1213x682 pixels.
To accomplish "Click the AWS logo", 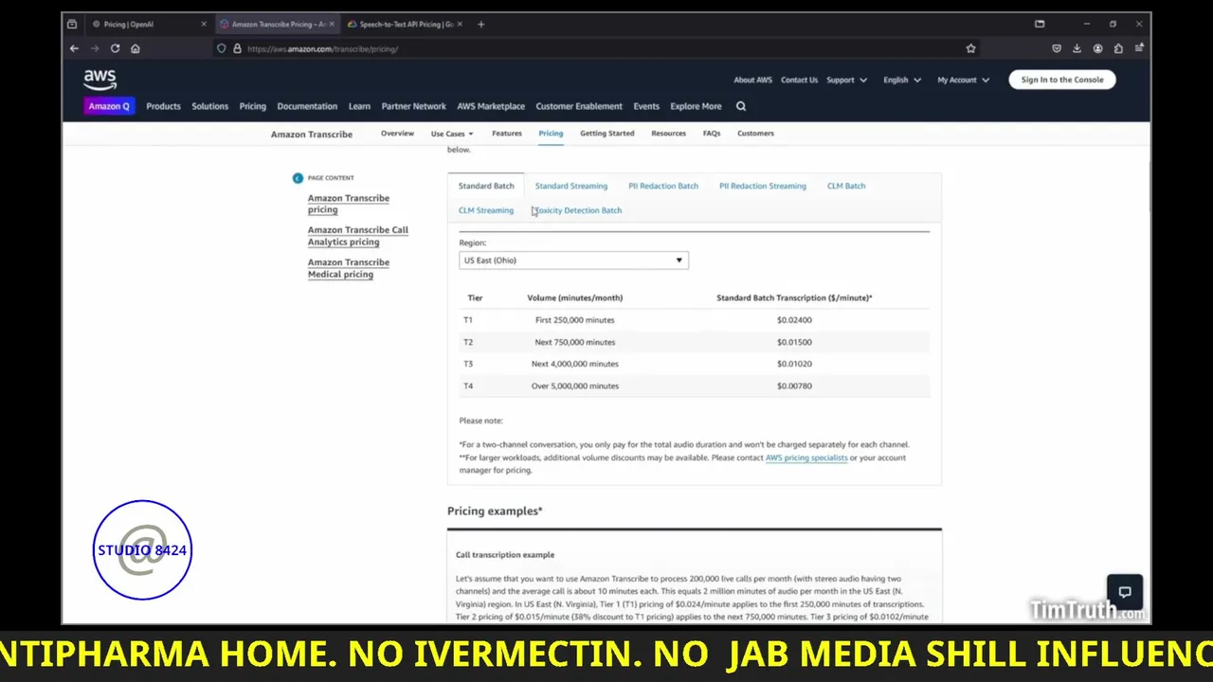I will (100, 81).
